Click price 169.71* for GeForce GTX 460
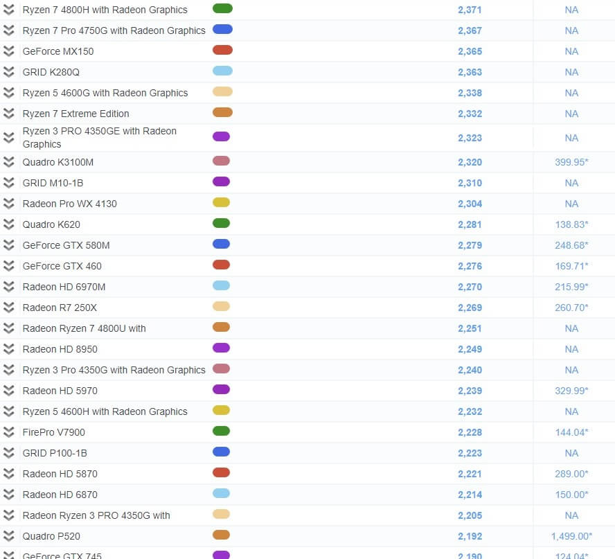The image size is (615, 559). [x=571, y=266]
